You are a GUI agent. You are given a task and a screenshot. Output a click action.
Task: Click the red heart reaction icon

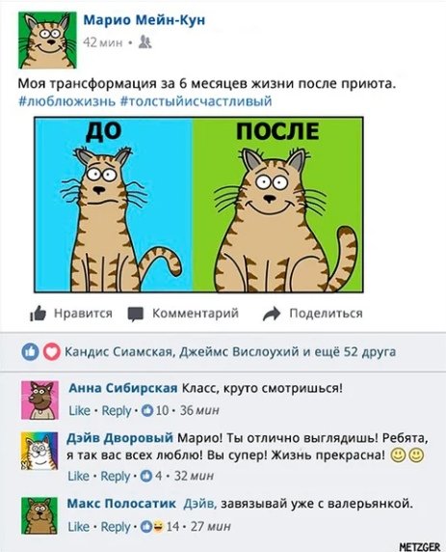[x=52, y=351]
